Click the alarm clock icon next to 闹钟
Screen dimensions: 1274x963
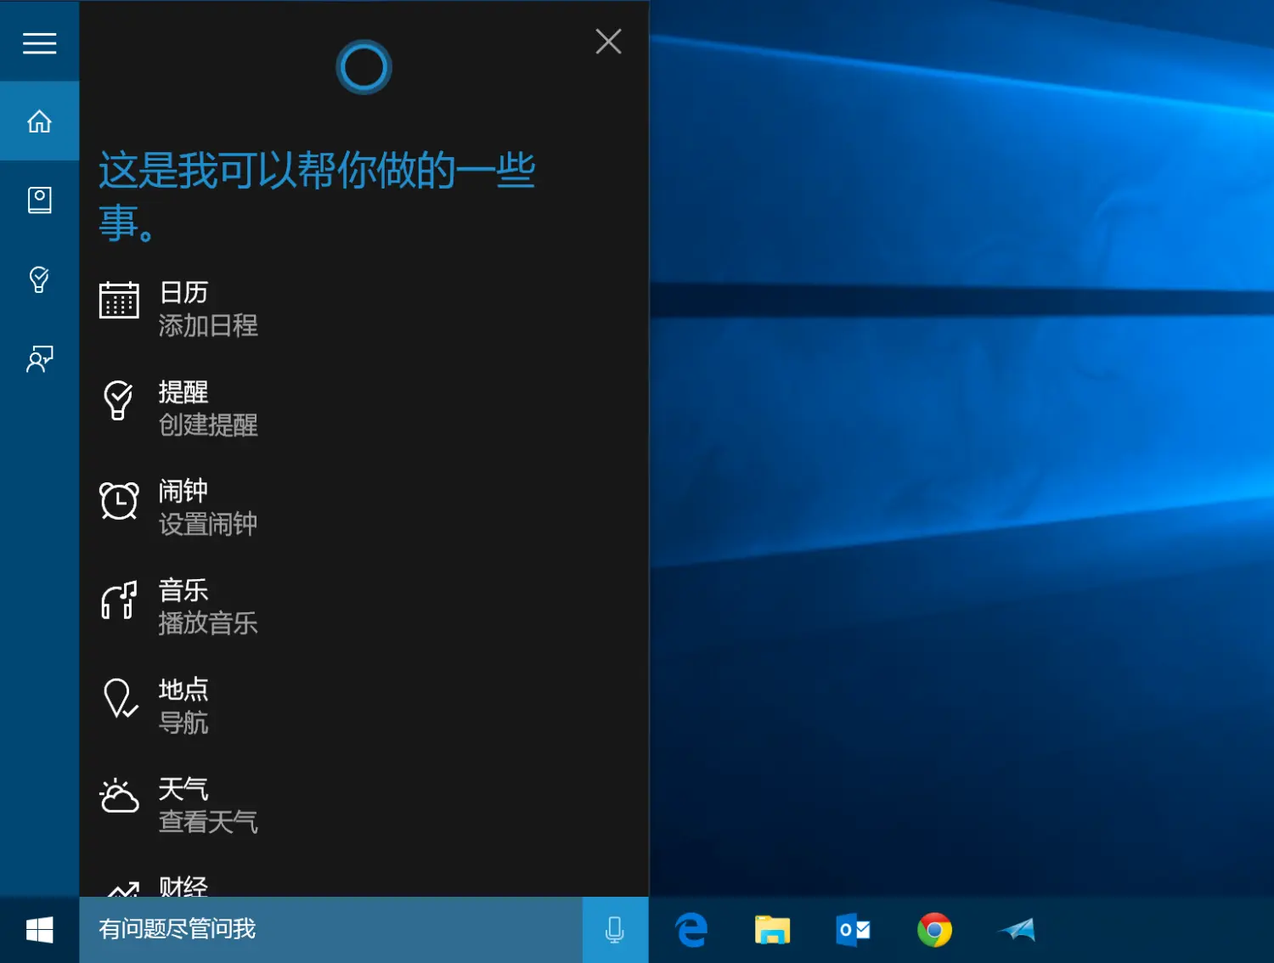pyautogui.click(x=119, y=500)
